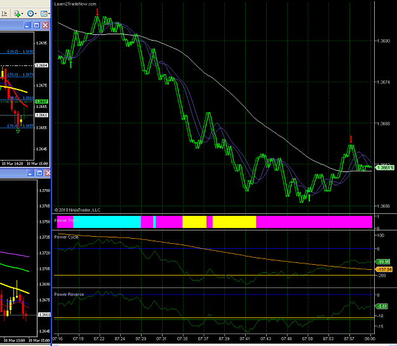Click the Power Cycle panel label
The height and width of the screenshot is (346, 397).
click(x=66, y=237)
